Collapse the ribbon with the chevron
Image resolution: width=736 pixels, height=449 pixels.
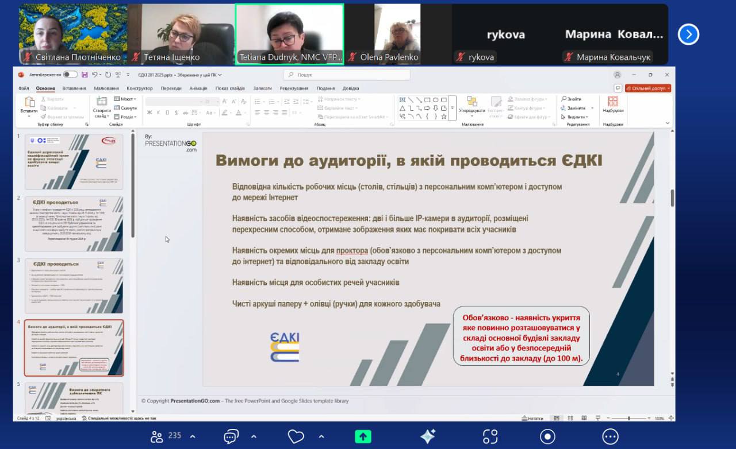click(668, 122)
